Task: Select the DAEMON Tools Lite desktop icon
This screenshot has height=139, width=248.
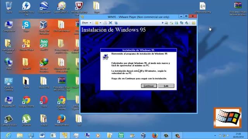Action: pyautogui.click(x=26, y=8)
